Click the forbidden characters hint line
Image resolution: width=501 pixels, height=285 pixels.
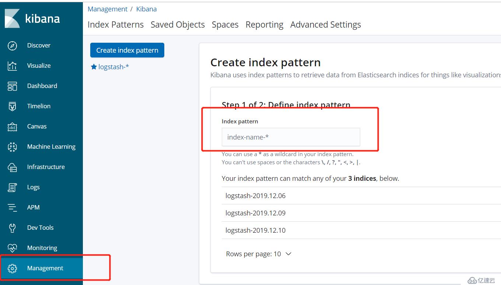point(291,162)
